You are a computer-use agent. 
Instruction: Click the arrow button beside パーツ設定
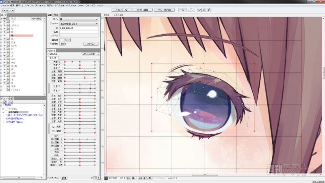[x=44, y=19]
